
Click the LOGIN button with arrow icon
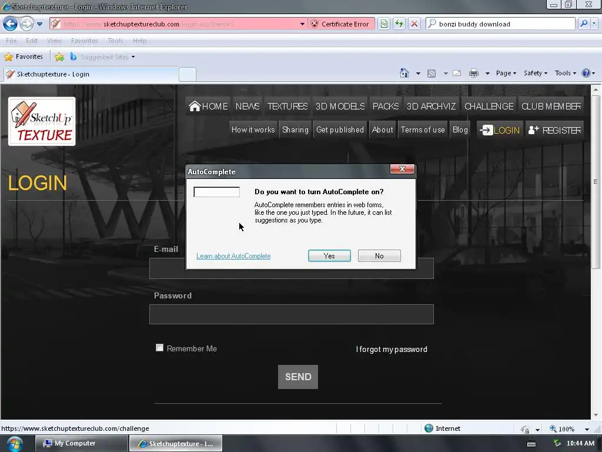point(500,130)
